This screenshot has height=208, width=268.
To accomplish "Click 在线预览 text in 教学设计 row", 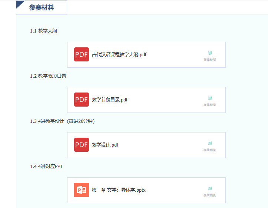I will coord(209,150).
